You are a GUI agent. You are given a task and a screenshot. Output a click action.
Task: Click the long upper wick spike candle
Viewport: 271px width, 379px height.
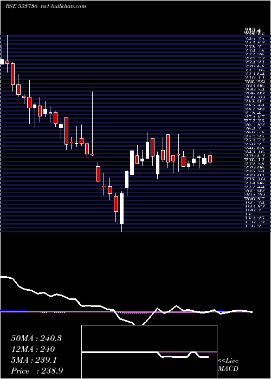point(93,123)
